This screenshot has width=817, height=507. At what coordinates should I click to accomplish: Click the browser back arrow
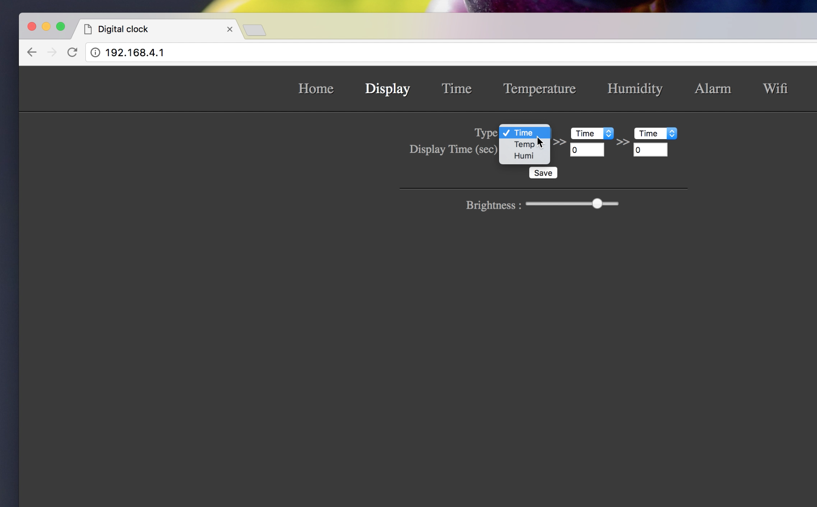[32, 52]
